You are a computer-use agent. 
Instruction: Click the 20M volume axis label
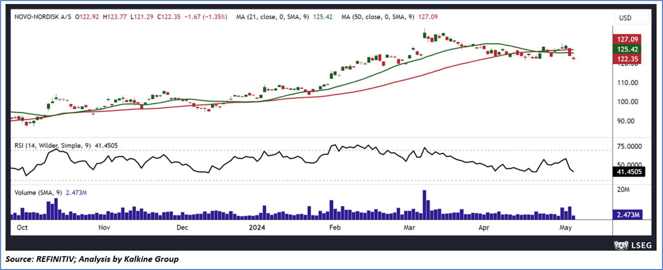623,189
